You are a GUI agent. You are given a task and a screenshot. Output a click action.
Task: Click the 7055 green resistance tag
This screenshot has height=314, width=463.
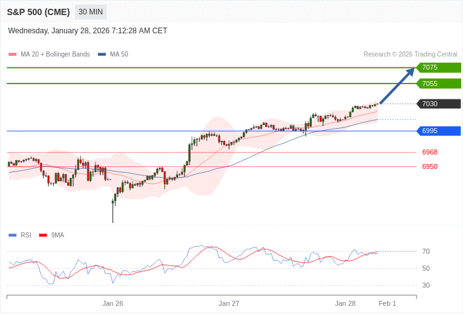[x=438, y=84]
